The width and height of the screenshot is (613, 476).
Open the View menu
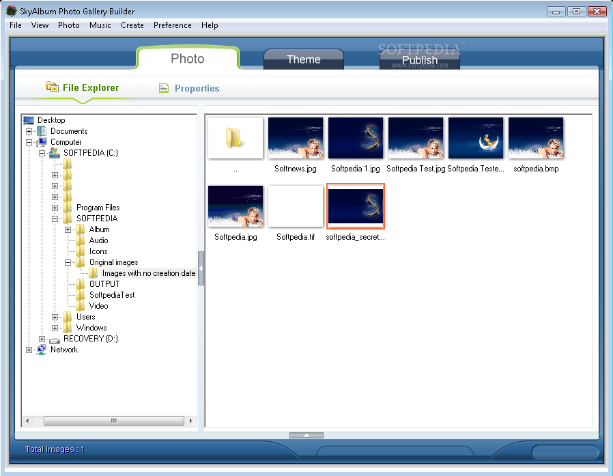click(x=40, y=25)
